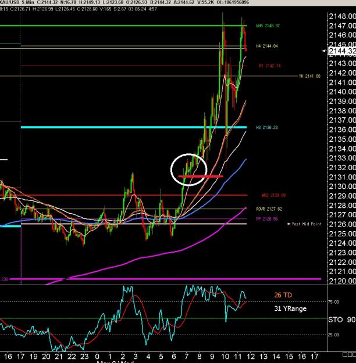Click the C:2144.32 close value in header

click(48, 2)
